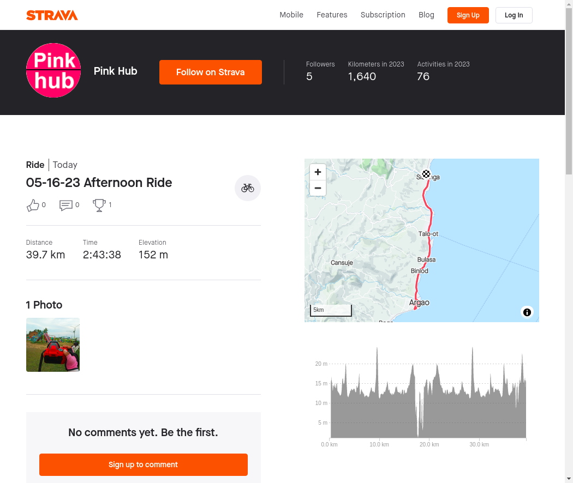Click the Strava logo

(x=52, y=15)
